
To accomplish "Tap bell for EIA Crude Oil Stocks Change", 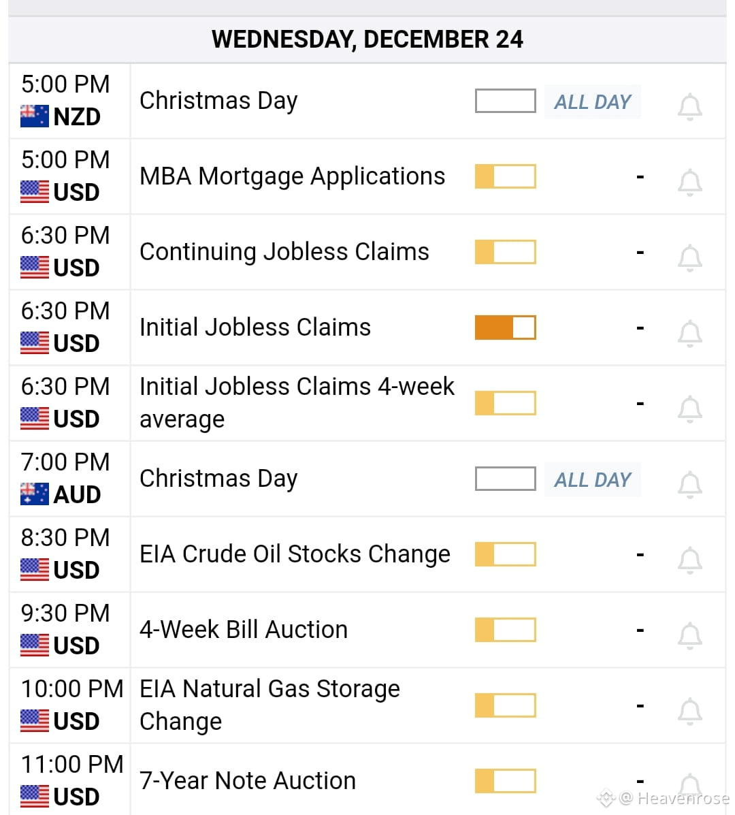I will click(690, 560).
